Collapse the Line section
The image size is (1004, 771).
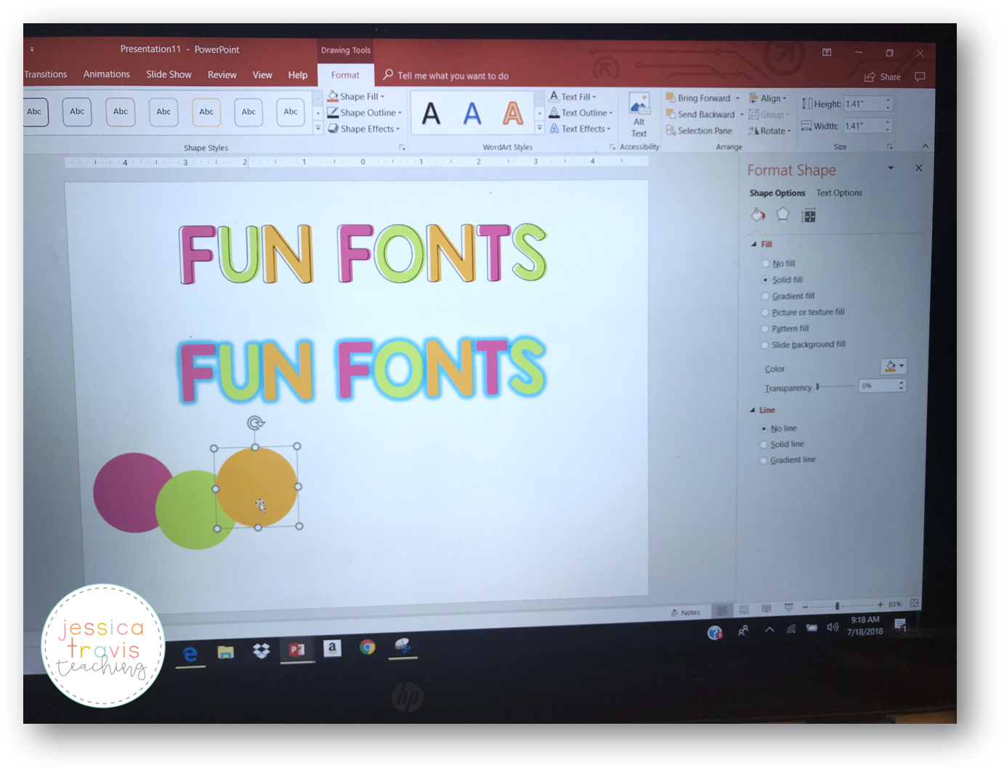(753, 410)
